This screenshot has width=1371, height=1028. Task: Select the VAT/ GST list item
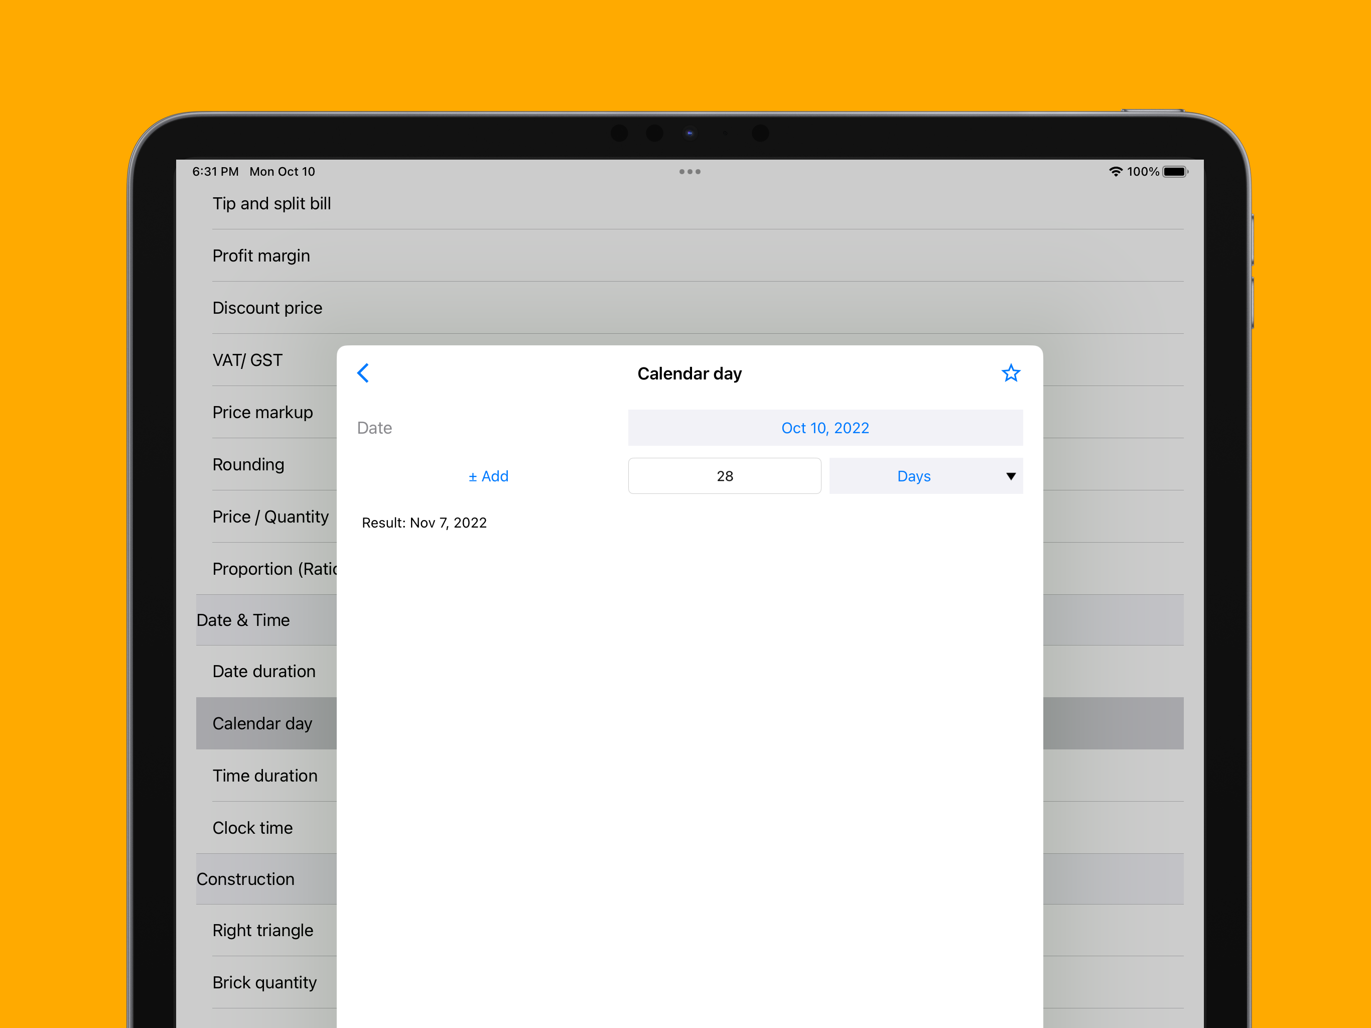pos(247,360)
